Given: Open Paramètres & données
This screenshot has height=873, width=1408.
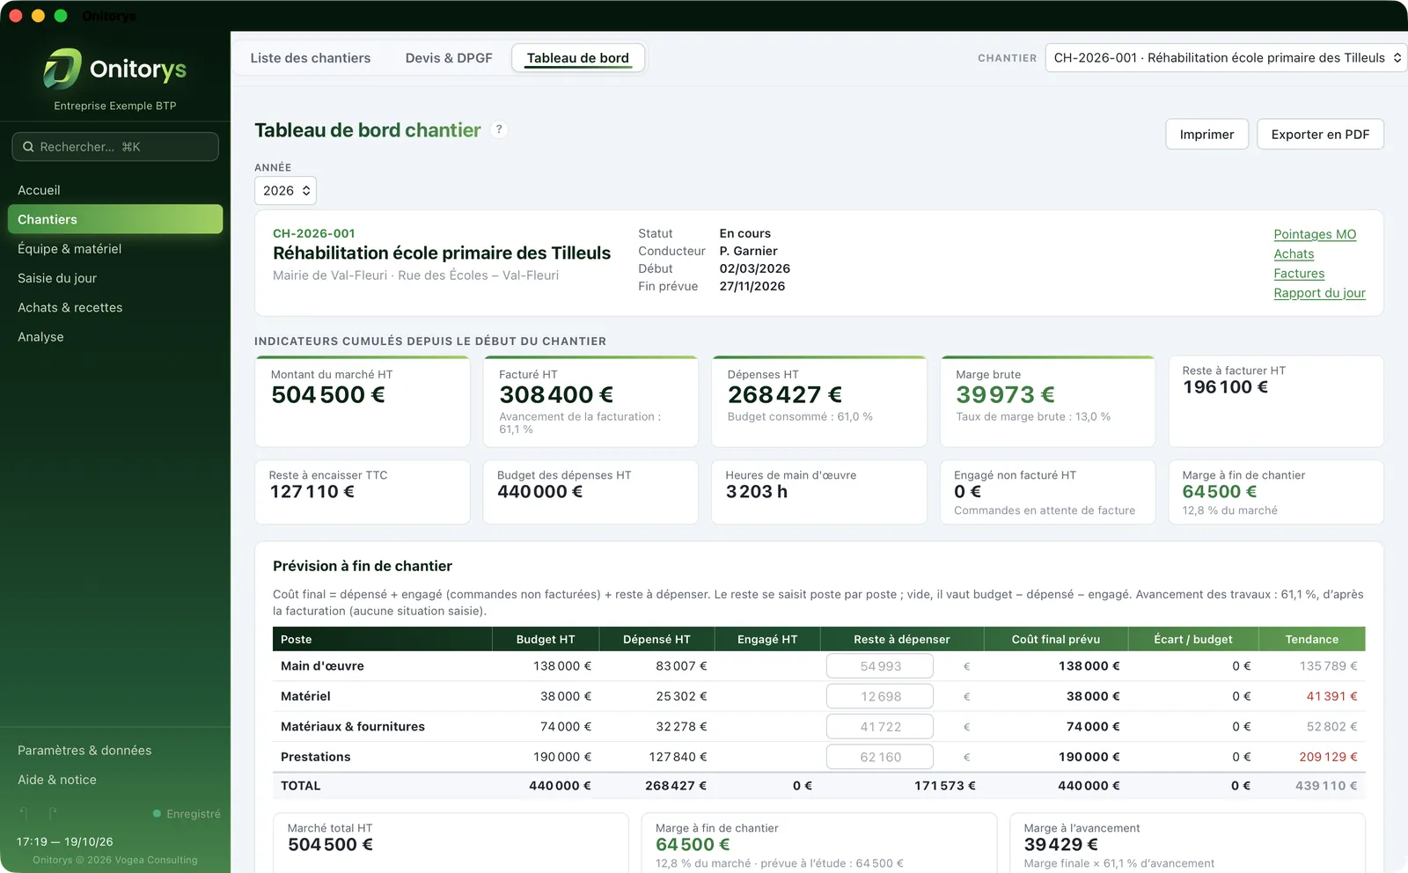Looking at the screenshot, I should point(115,751).
